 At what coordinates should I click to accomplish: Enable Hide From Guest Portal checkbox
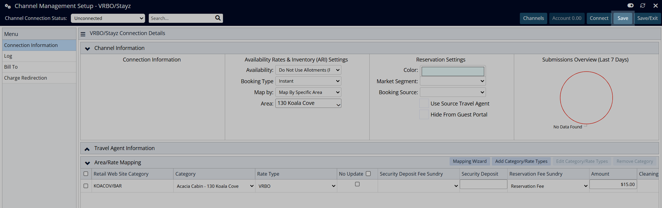pos(424,114)
